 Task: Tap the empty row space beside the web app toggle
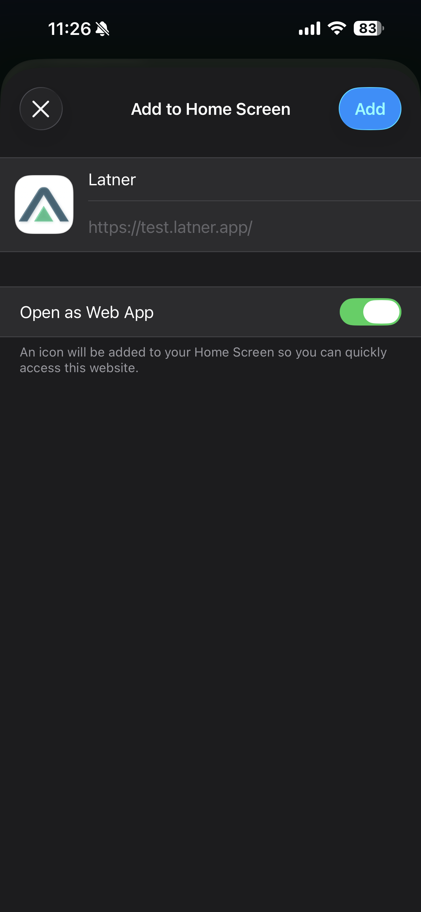246,312
